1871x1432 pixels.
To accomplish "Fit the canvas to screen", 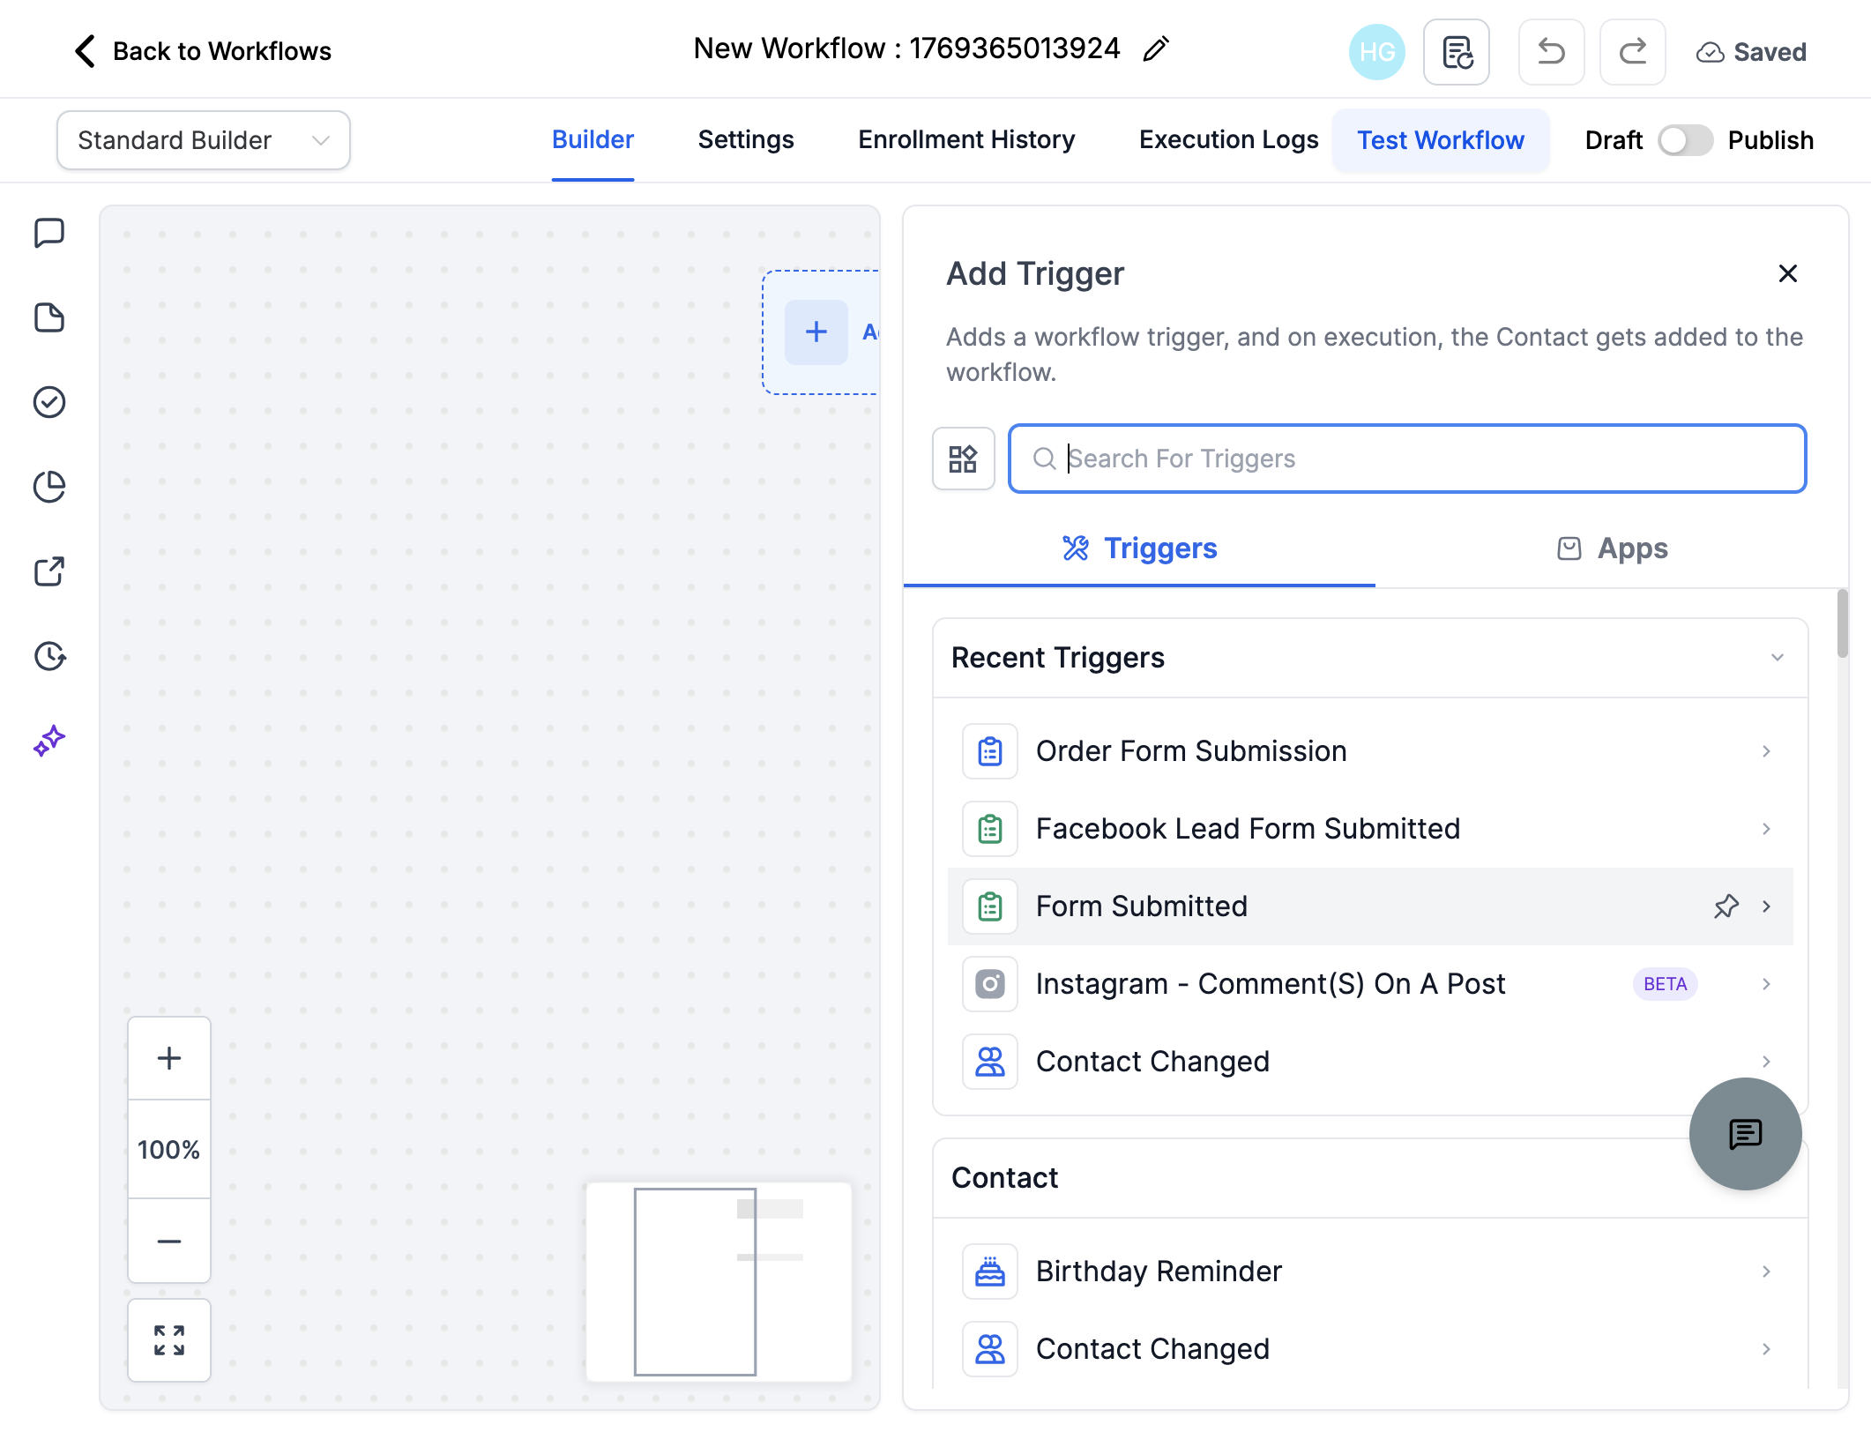I will (x=169, y=1340).
